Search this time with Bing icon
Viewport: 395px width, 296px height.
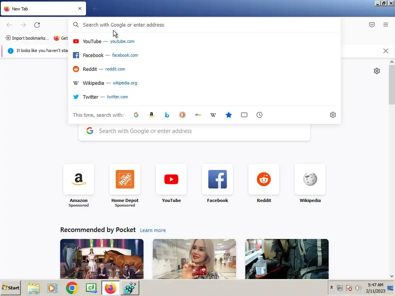167,115
